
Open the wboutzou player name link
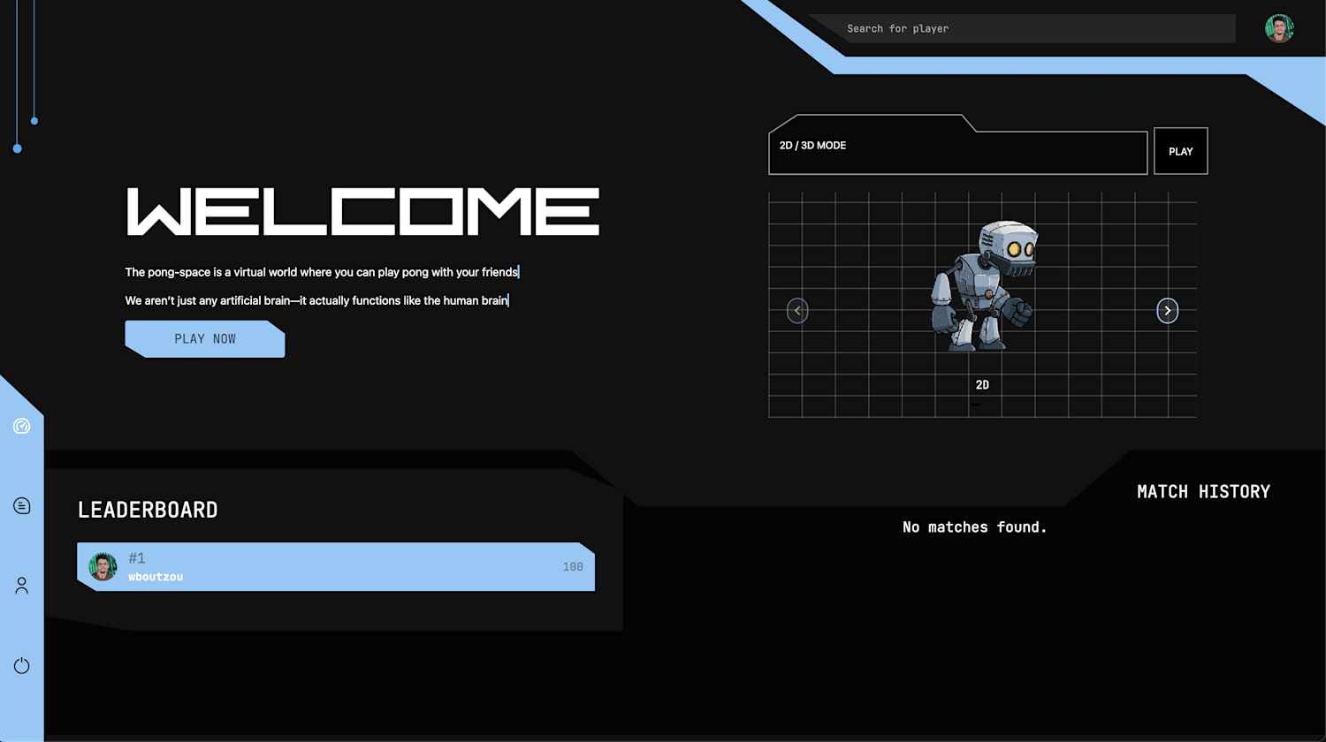pos(156,577)
